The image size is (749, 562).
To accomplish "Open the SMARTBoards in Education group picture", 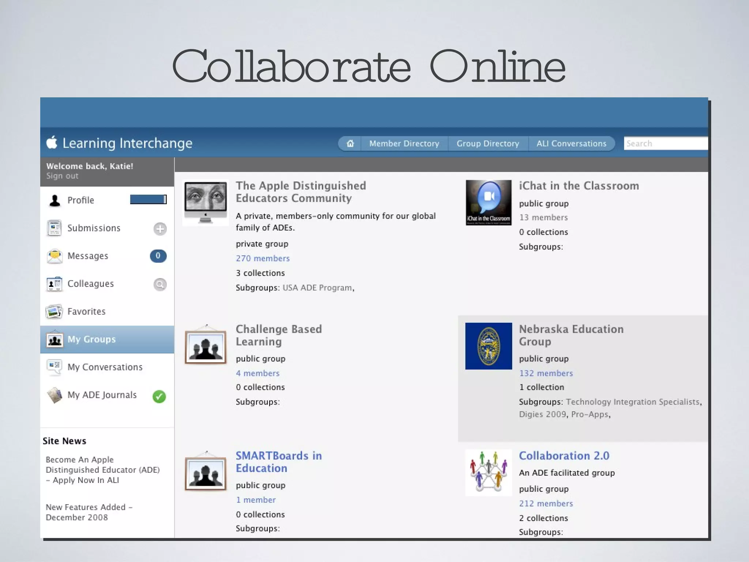I will [206, 471].
